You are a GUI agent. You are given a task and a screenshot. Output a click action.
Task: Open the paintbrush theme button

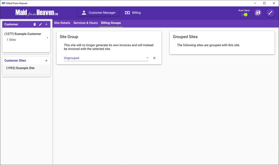(270, 13)
